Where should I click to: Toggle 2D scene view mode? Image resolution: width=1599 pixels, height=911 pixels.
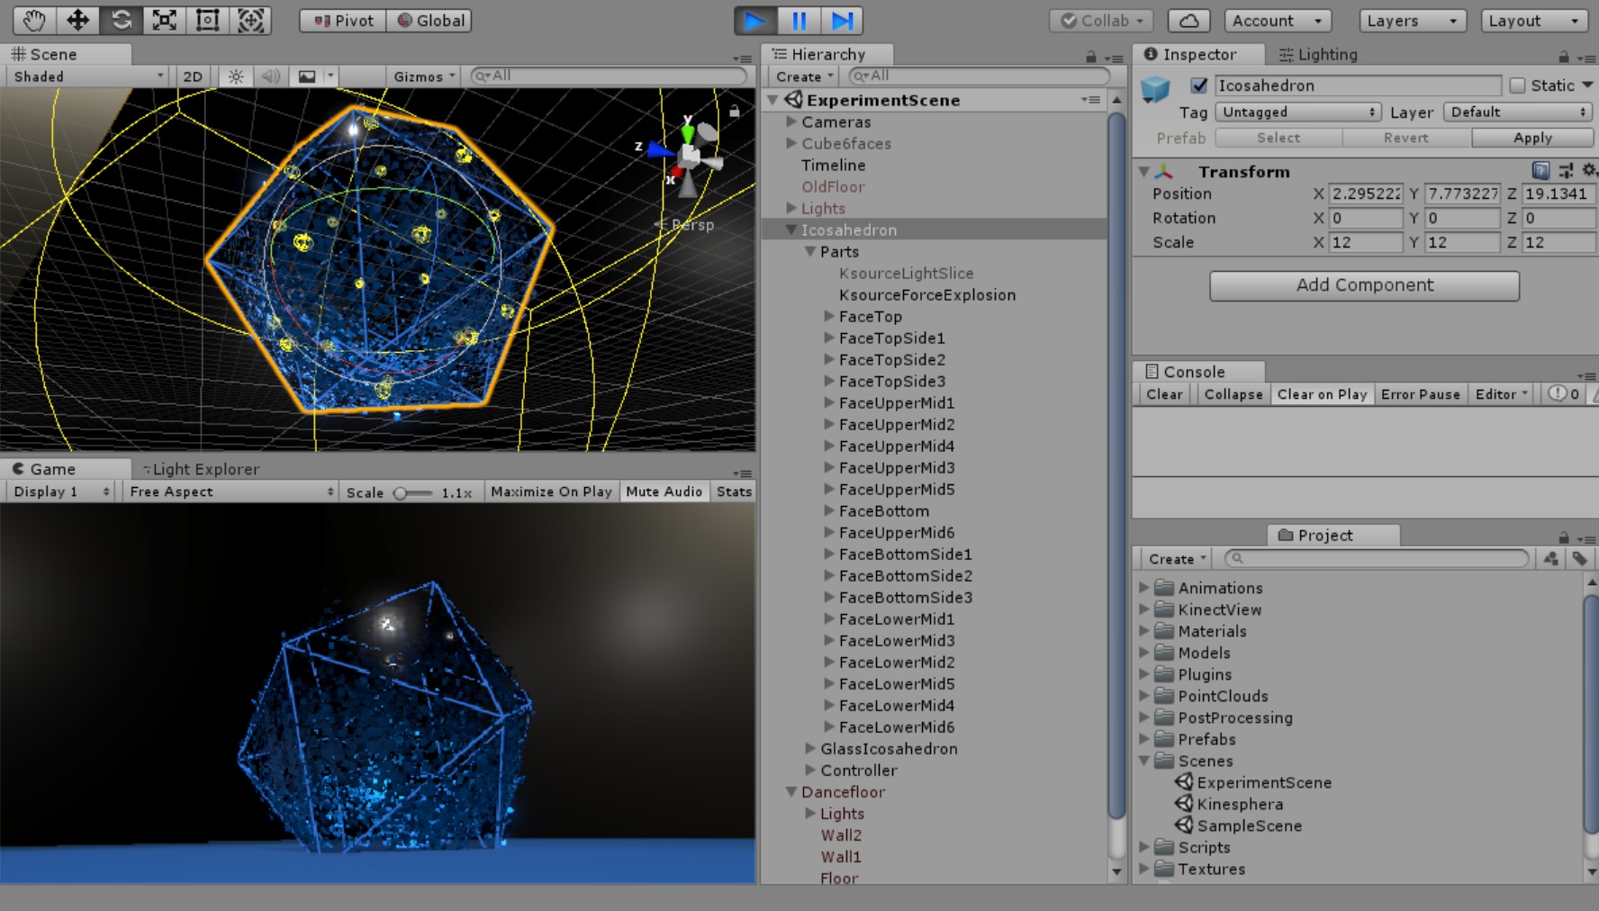pos(193,77)
